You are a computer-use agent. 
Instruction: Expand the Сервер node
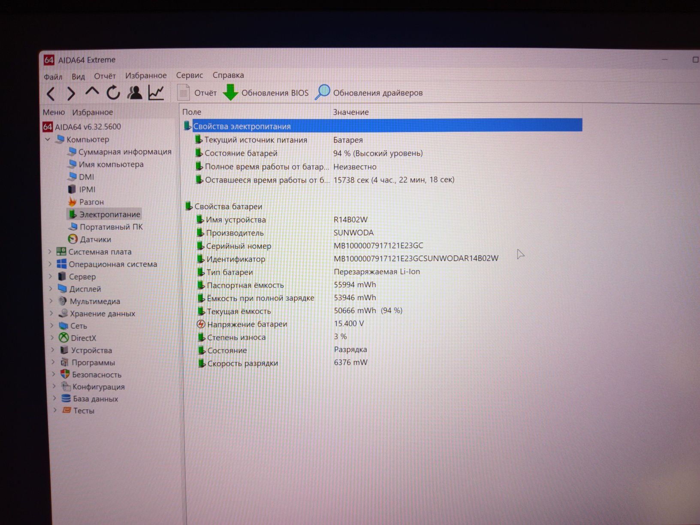(x=51, y=277)
